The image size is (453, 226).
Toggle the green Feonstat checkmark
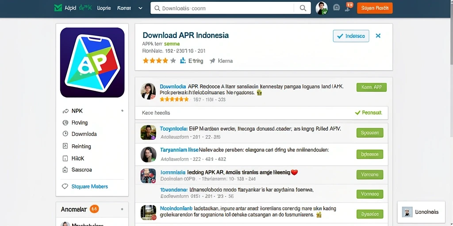(x=357, y=113)
